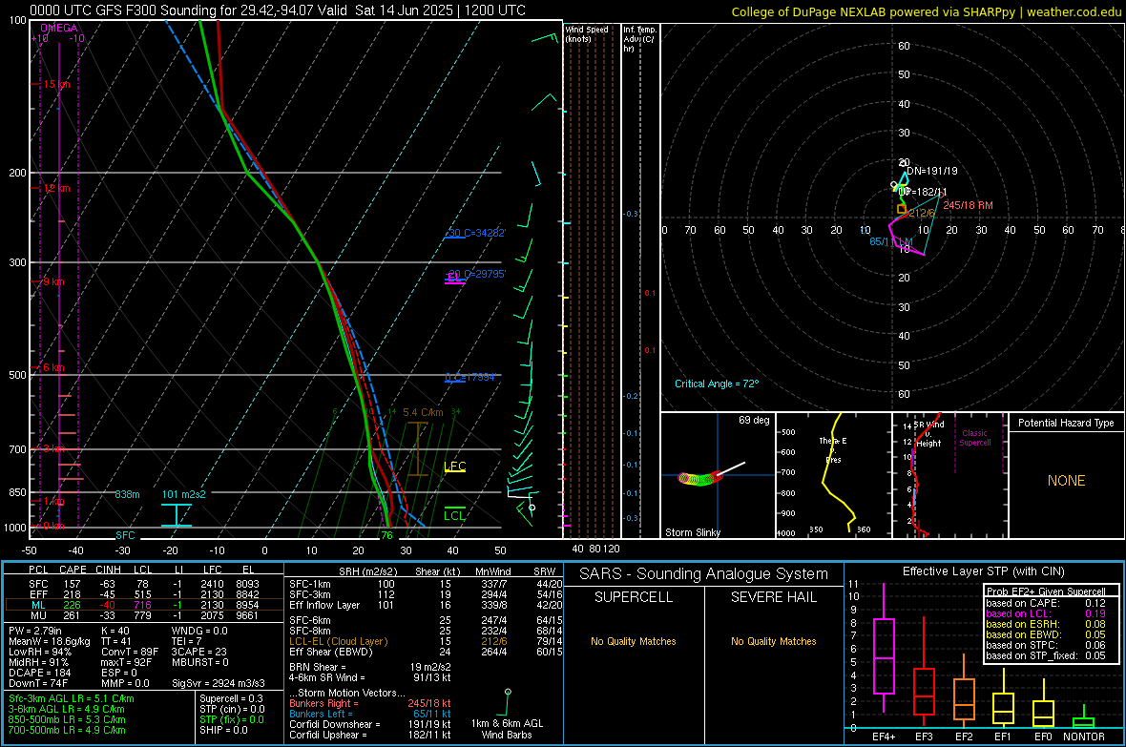Click the DN=191/19 hodograph label

(x=931, y=171)
